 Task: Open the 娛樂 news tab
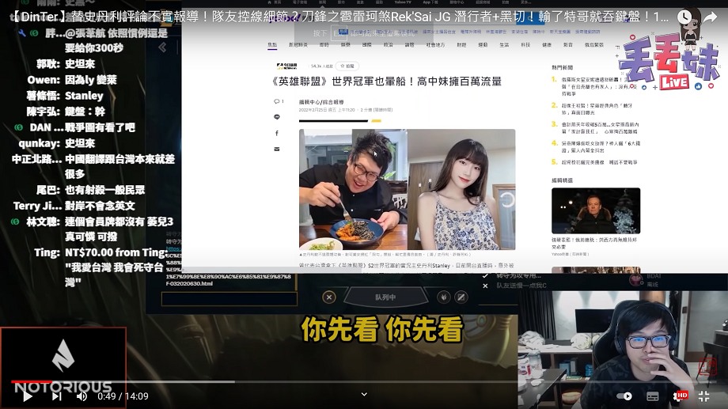pyautogui.click(x=346, y=45)
